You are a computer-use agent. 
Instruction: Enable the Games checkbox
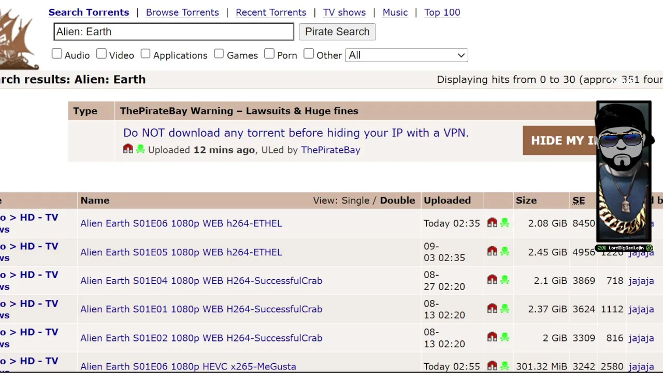219,54
